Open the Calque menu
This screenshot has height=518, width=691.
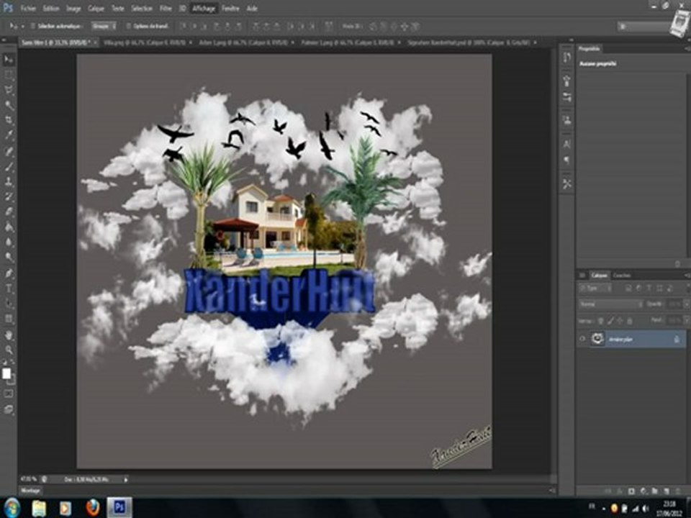(x=96, y=9)
